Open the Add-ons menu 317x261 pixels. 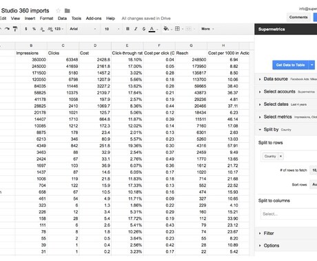click(x=94, y=19)
